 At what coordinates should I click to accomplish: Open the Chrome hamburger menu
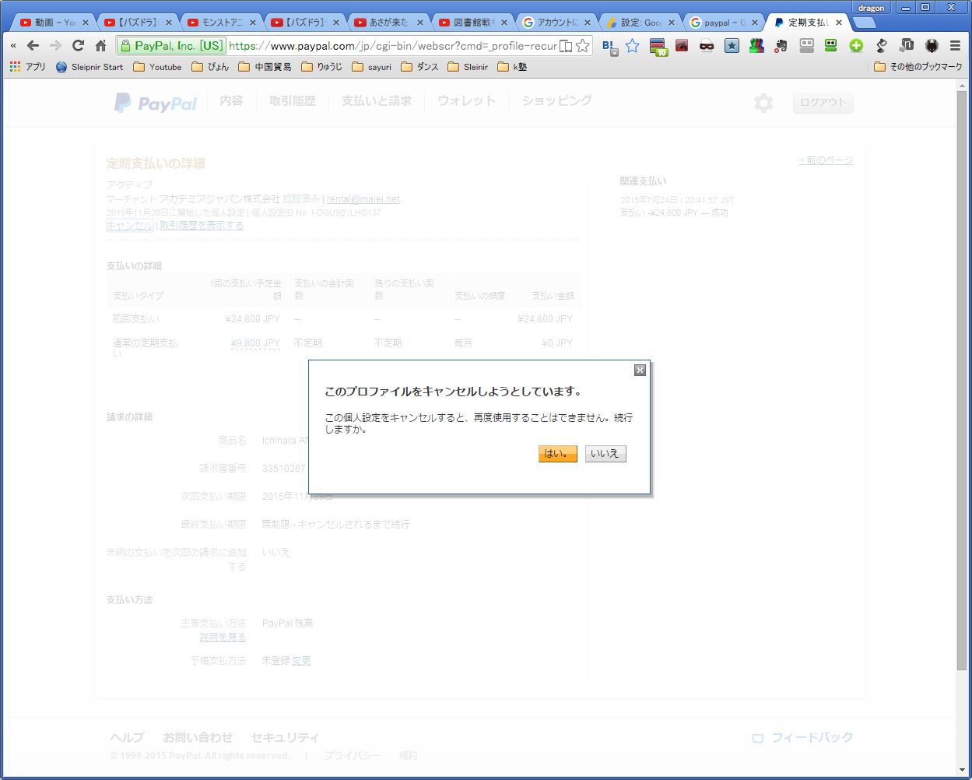[955, 46]
